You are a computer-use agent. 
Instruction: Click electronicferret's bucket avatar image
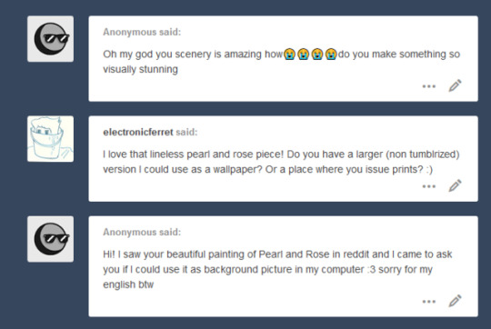click(x=50, y=139)
